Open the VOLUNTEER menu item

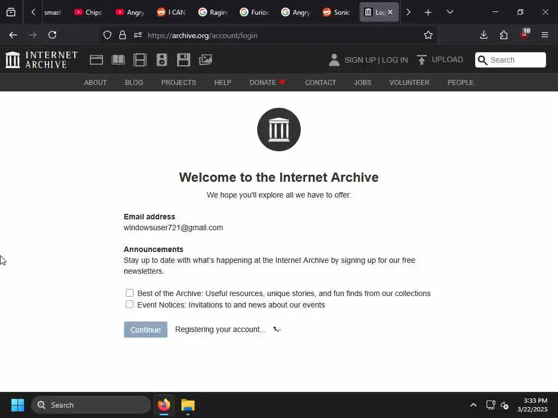(x=409, y=83)
